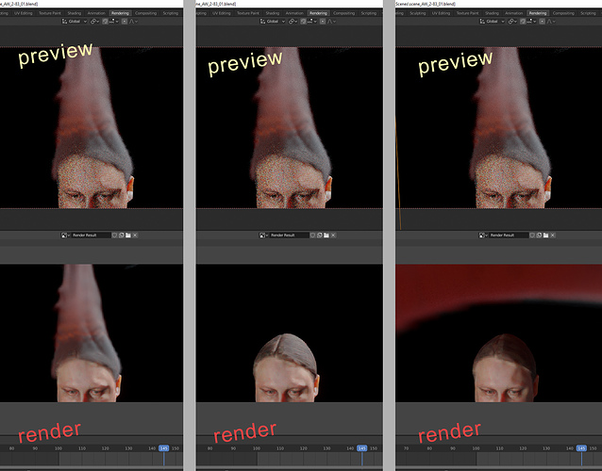The image size is (602, 471).
Task: Toggle proportional editing in left panel
Action: click(125, 22)
